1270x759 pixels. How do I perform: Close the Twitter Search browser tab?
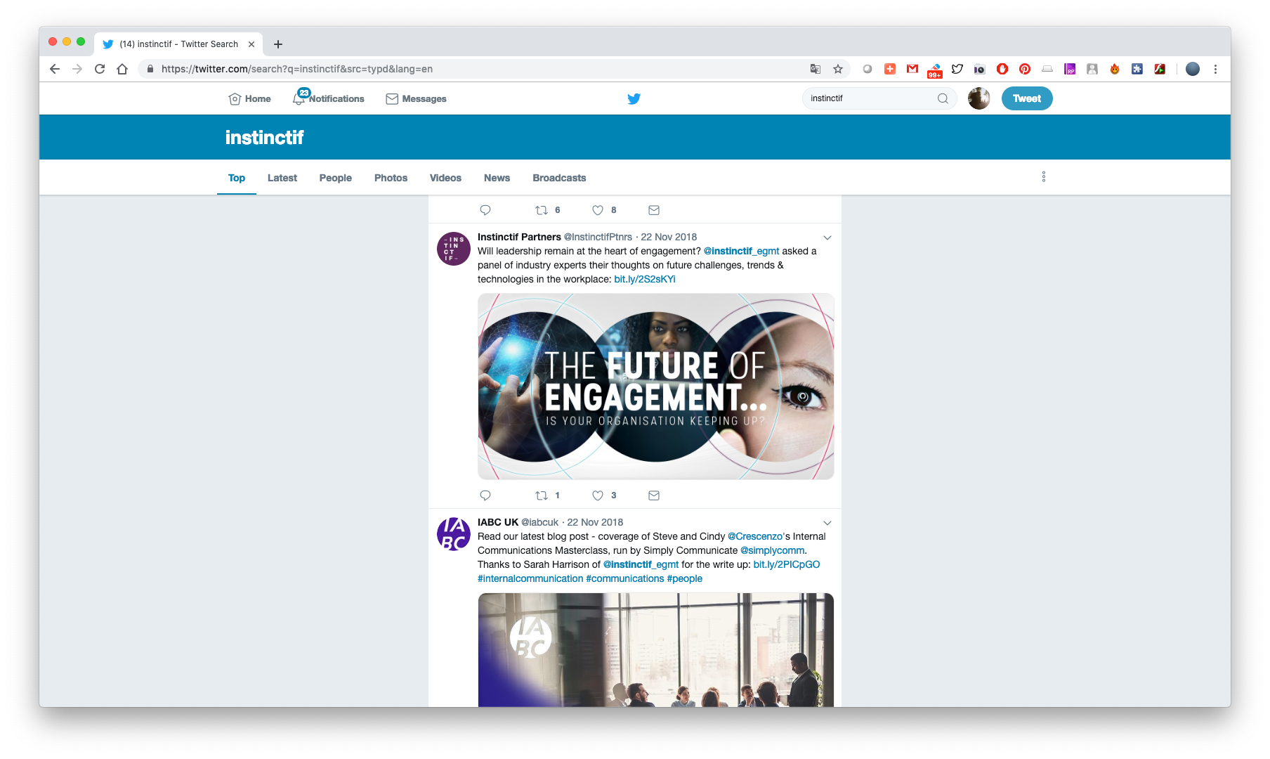[251, 44]
